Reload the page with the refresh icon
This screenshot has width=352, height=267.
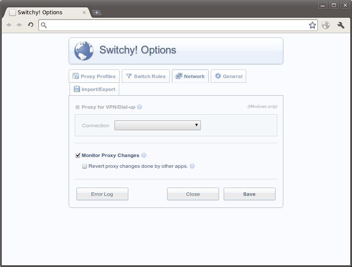click(x=31, y=25)
